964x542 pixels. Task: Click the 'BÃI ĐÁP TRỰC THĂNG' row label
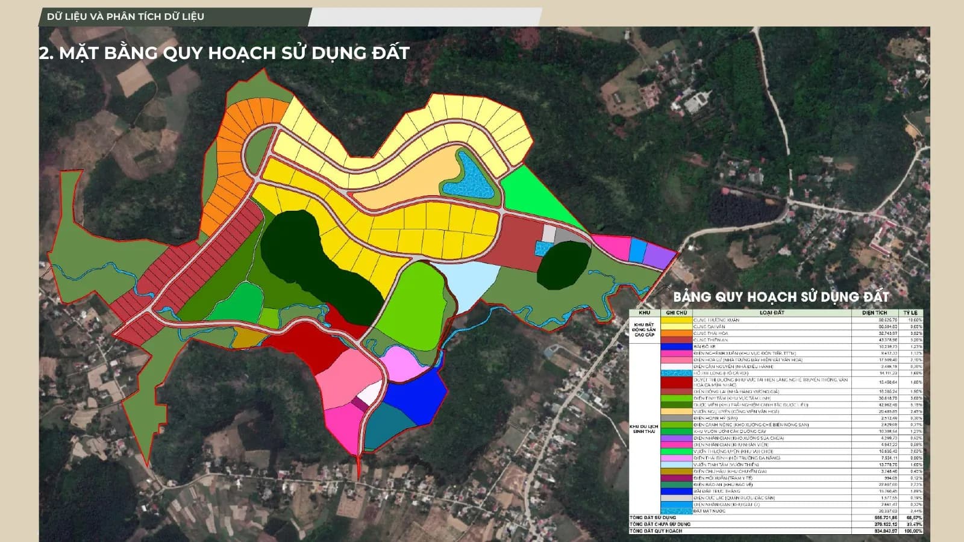coord(716,491)
